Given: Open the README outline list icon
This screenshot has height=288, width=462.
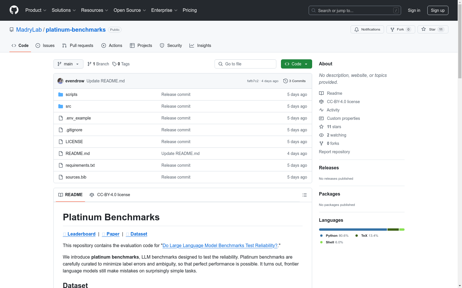Looking at the screenshot, I should 304,195.
